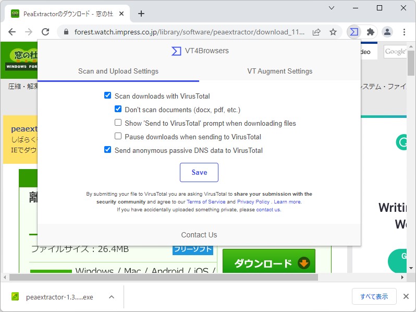This screenshot has width=416, height=312.
Task: Click the horizontal scrollbar thumb
Action: 164,277
